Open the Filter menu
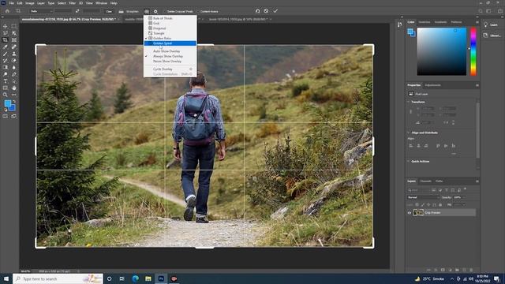 pyautogui.click(x=72, y=3)
